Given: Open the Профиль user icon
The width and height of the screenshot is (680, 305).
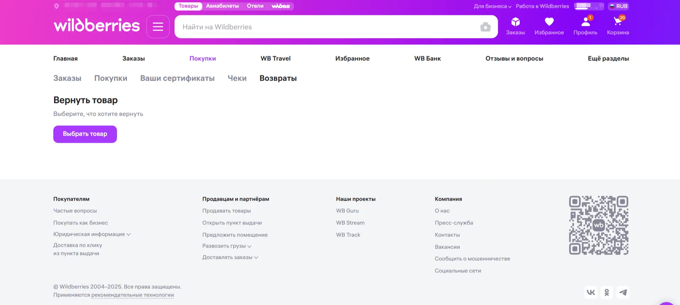Looking at the screenshot, I should 585,22.
